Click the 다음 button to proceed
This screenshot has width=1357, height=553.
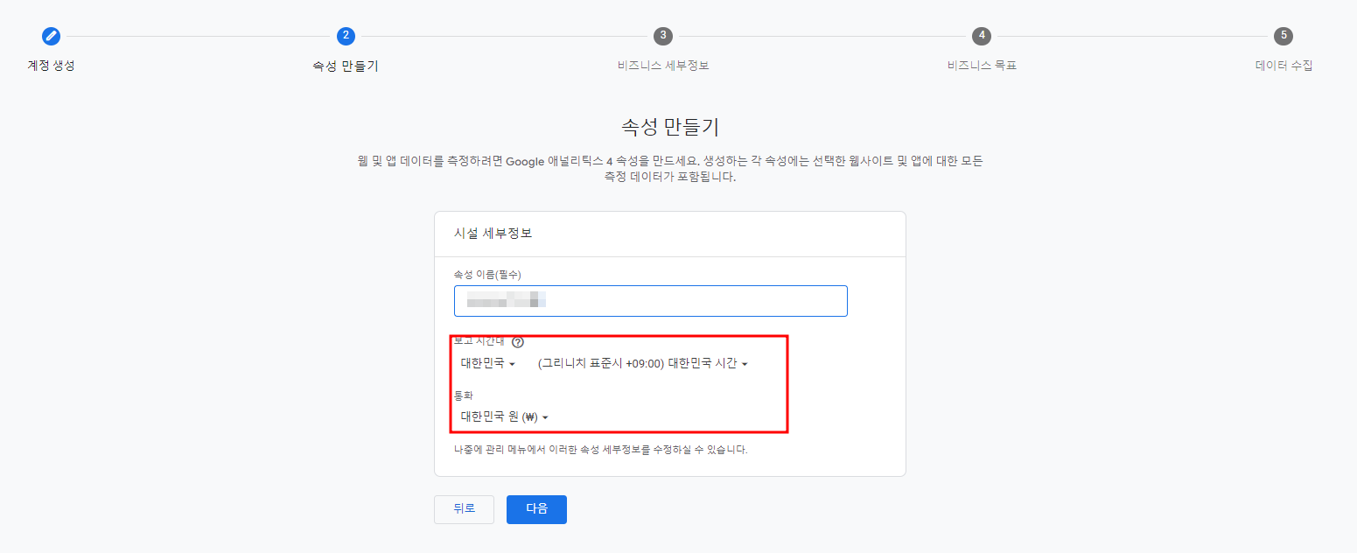coord(536,509)
